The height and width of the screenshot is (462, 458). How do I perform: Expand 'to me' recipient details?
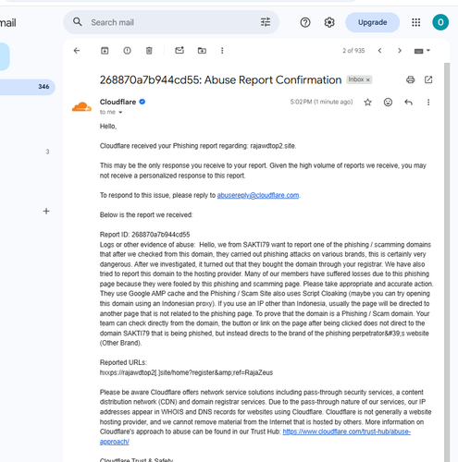pyautogui.click(x=120, y=112)
